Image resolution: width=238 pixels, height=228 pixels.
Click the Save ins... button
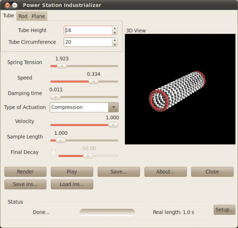tap(25, 184)
